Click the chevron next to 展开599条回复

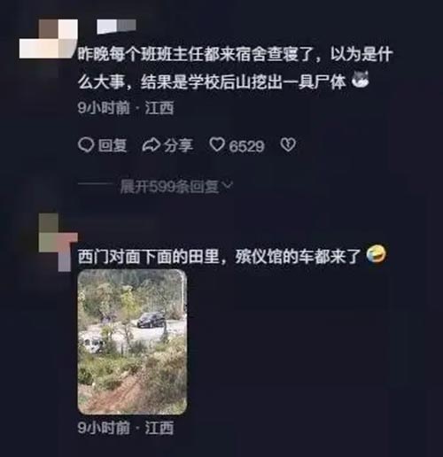(x=228, y=185)
